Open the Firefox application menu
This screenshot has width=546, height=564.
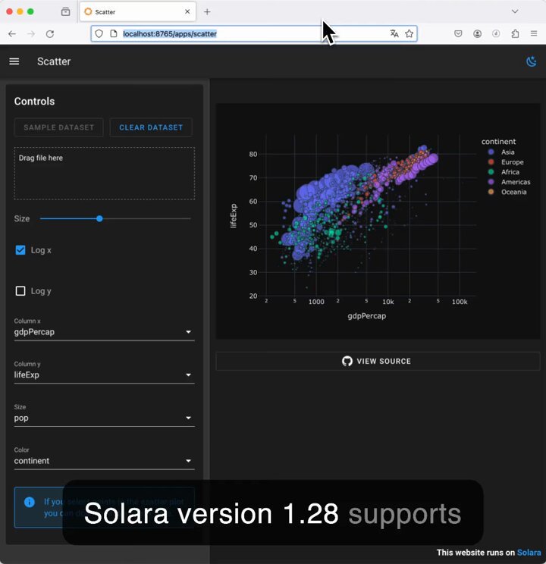[534, 33]
